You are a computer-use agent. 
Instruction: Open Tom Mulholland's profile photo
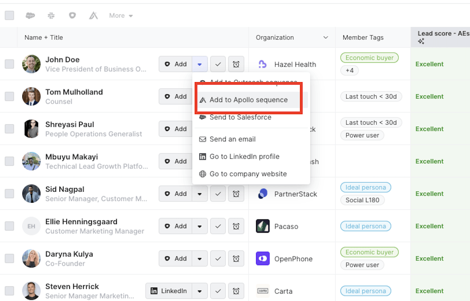point(31,96)
